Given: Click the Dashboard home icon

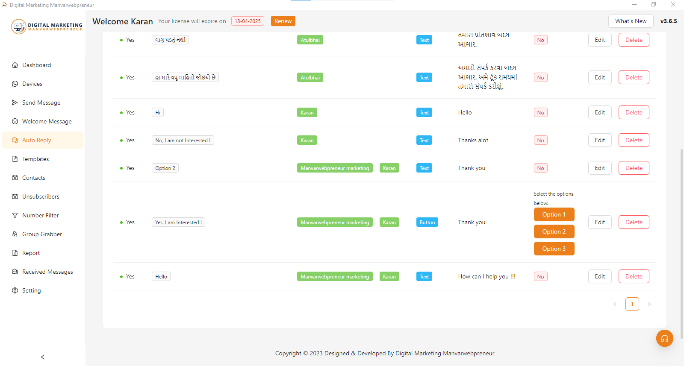Looking at the screenshot, I should pos(15,65).
